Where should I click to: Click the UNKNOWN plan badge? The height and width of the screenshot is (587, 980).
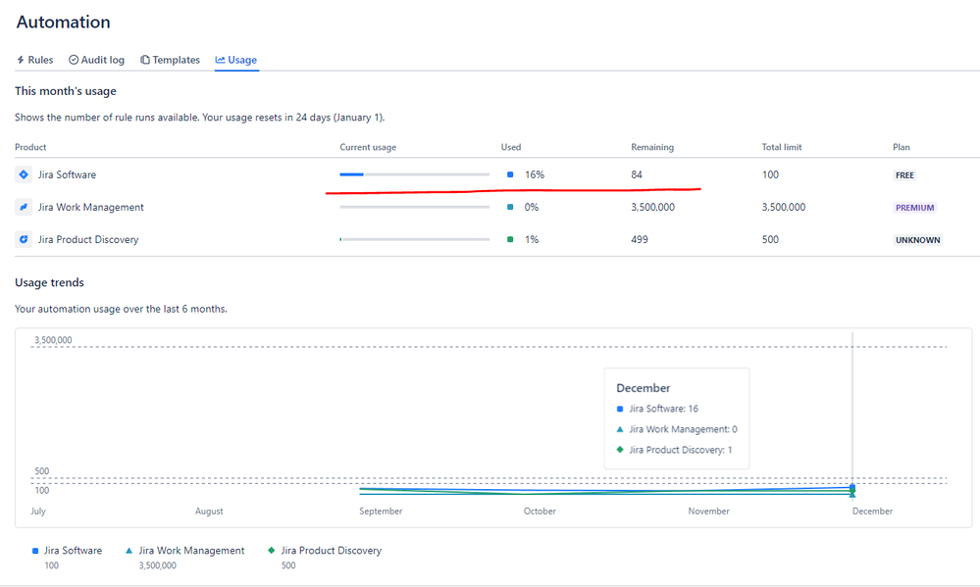917,240
